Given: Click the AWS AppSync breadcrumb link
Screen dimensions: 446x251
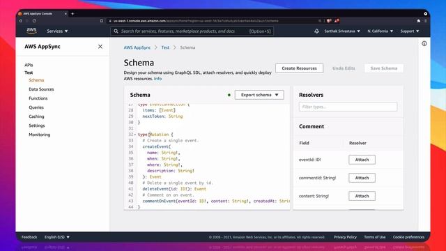Looking at the screenshot, I should (137, 47).
